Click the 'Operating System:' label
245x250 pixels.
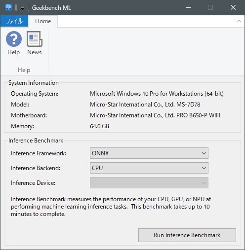[35, 94]
